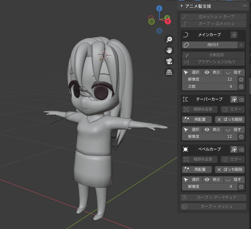Select メインカーブ with 選択 button

[192, 73]
